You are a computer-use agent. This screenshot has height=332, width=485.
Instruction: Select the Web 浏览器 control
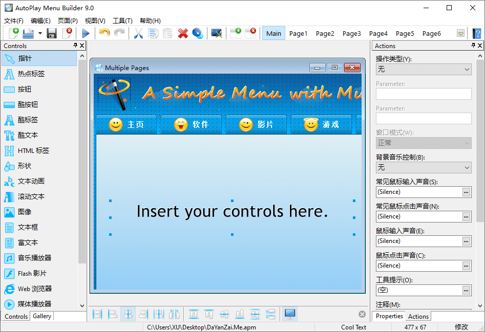tap(39, 289)
